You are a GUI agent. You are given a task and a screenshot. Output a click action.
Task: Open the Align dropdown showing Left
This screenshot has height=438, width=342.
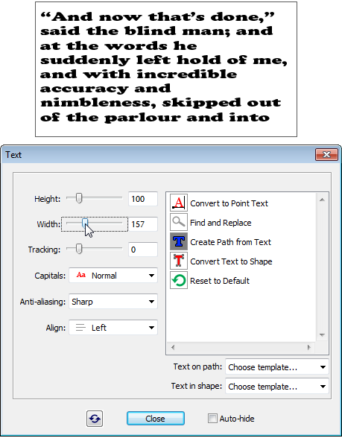click(x=113, y=328)
